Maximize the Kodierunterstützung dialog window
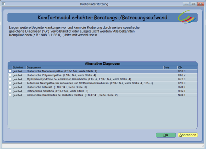Image resolution: width=206 pixels, height=149 pixels. [193, 4]
